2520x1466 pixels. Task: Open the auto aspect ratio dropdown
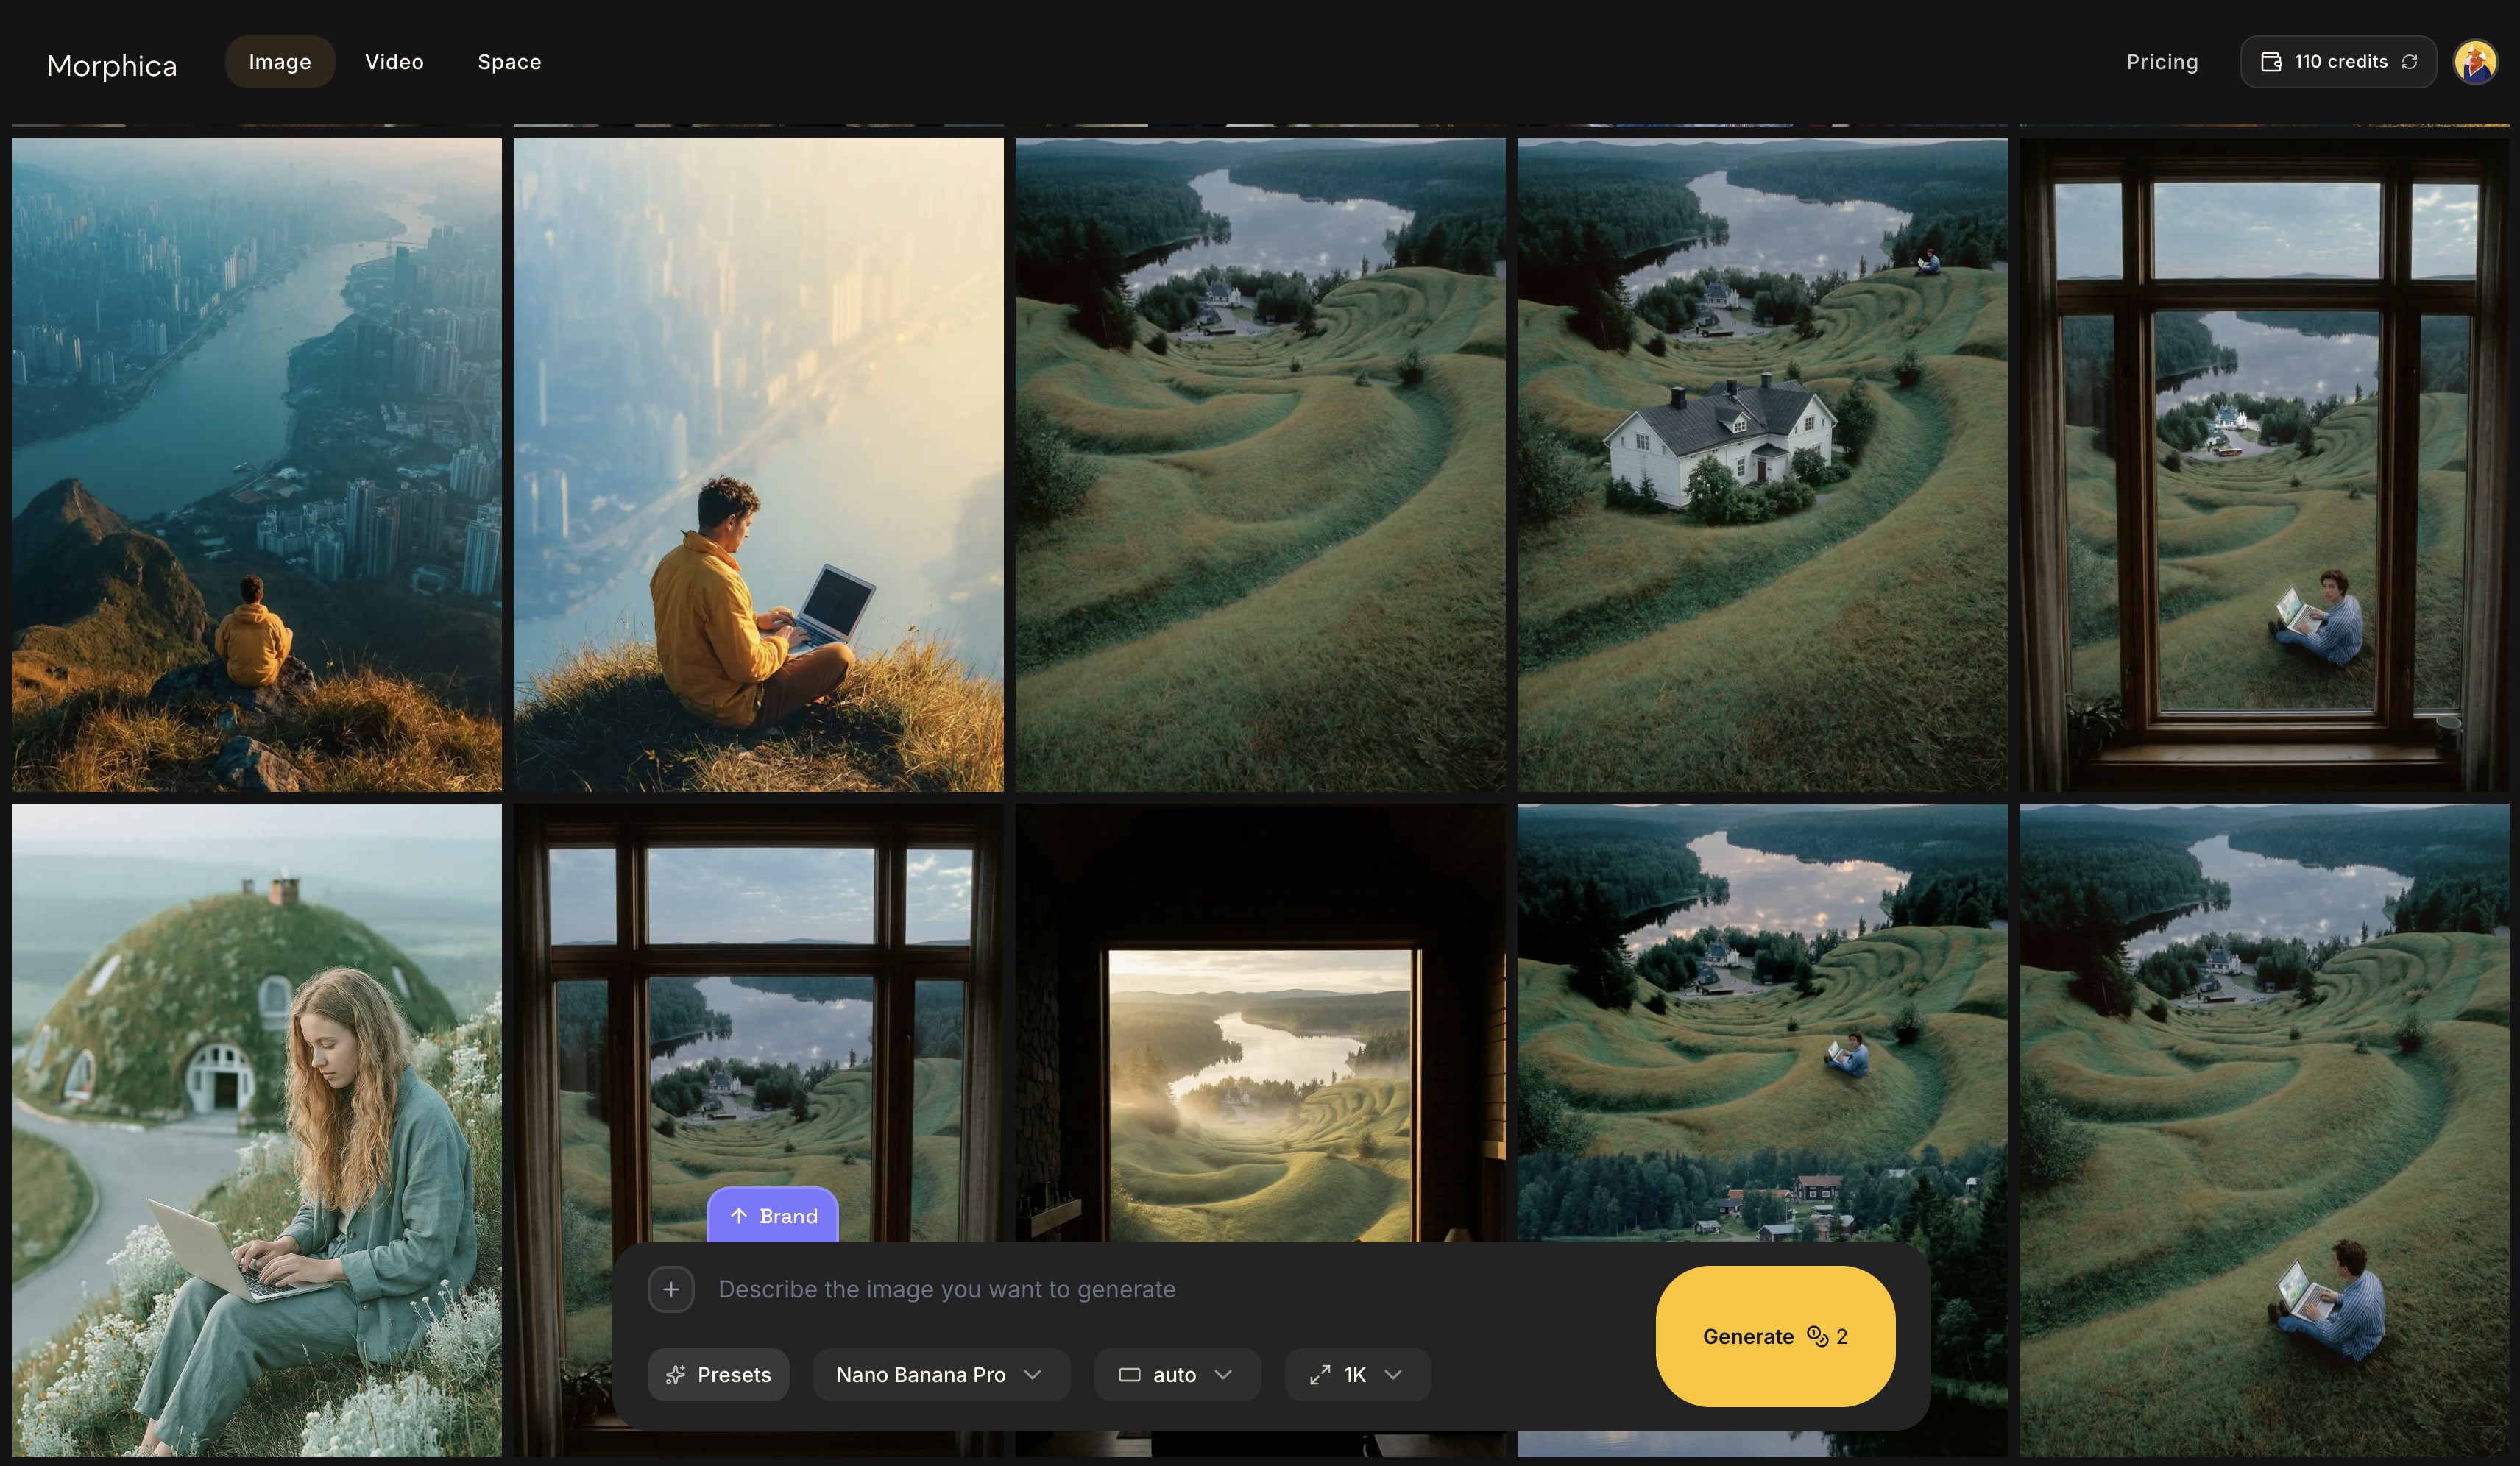tap(1176, 1375)
